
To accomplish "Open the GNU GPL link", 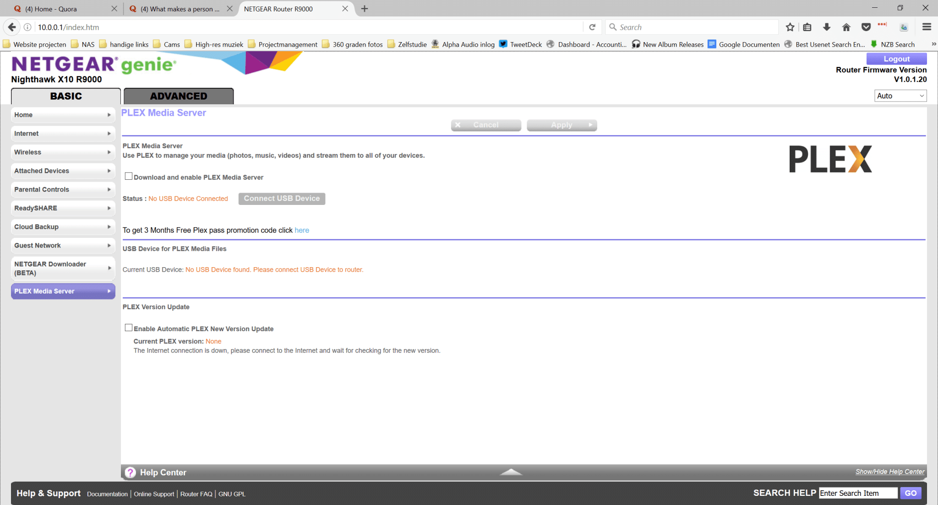I will point(232,494).
